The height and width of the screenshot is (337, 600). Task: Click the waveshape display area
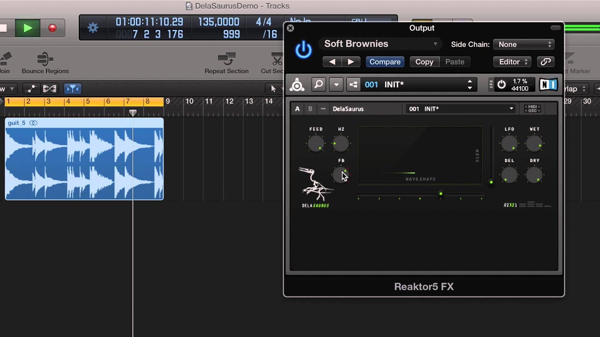[420, 155]
